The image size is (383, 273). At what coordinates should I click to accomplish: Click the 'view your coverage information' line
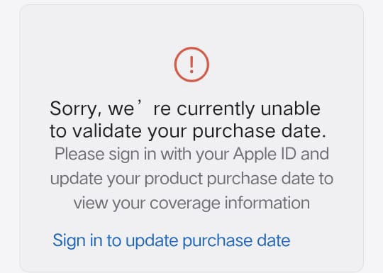[191, 204]
